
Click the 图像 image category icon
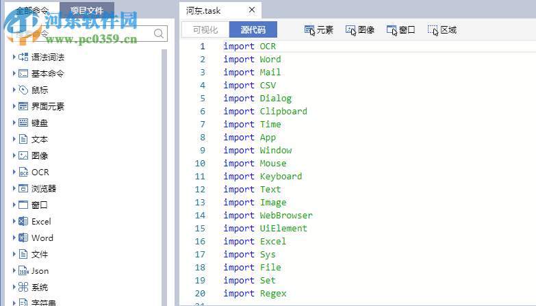pyautogui.click(x=23, y=155)
